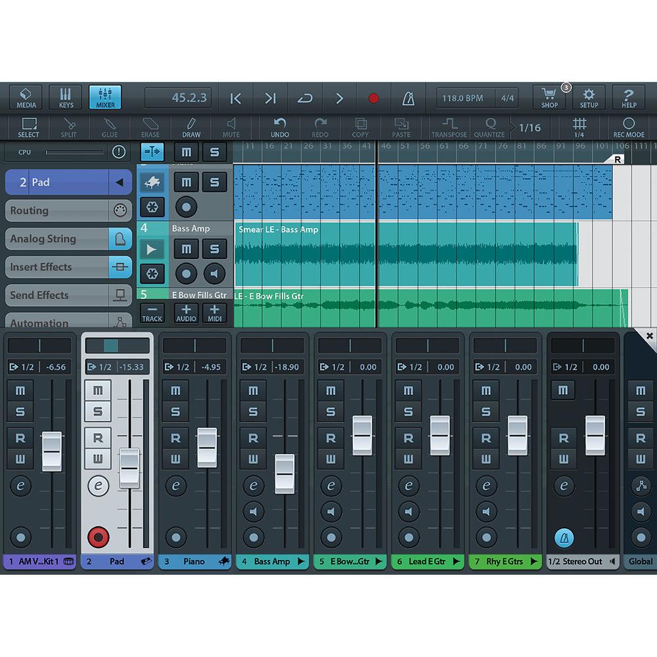The height and width of the screenshot is (657, 657).
Task: Choose the Split tool
Action: [69, 127]
